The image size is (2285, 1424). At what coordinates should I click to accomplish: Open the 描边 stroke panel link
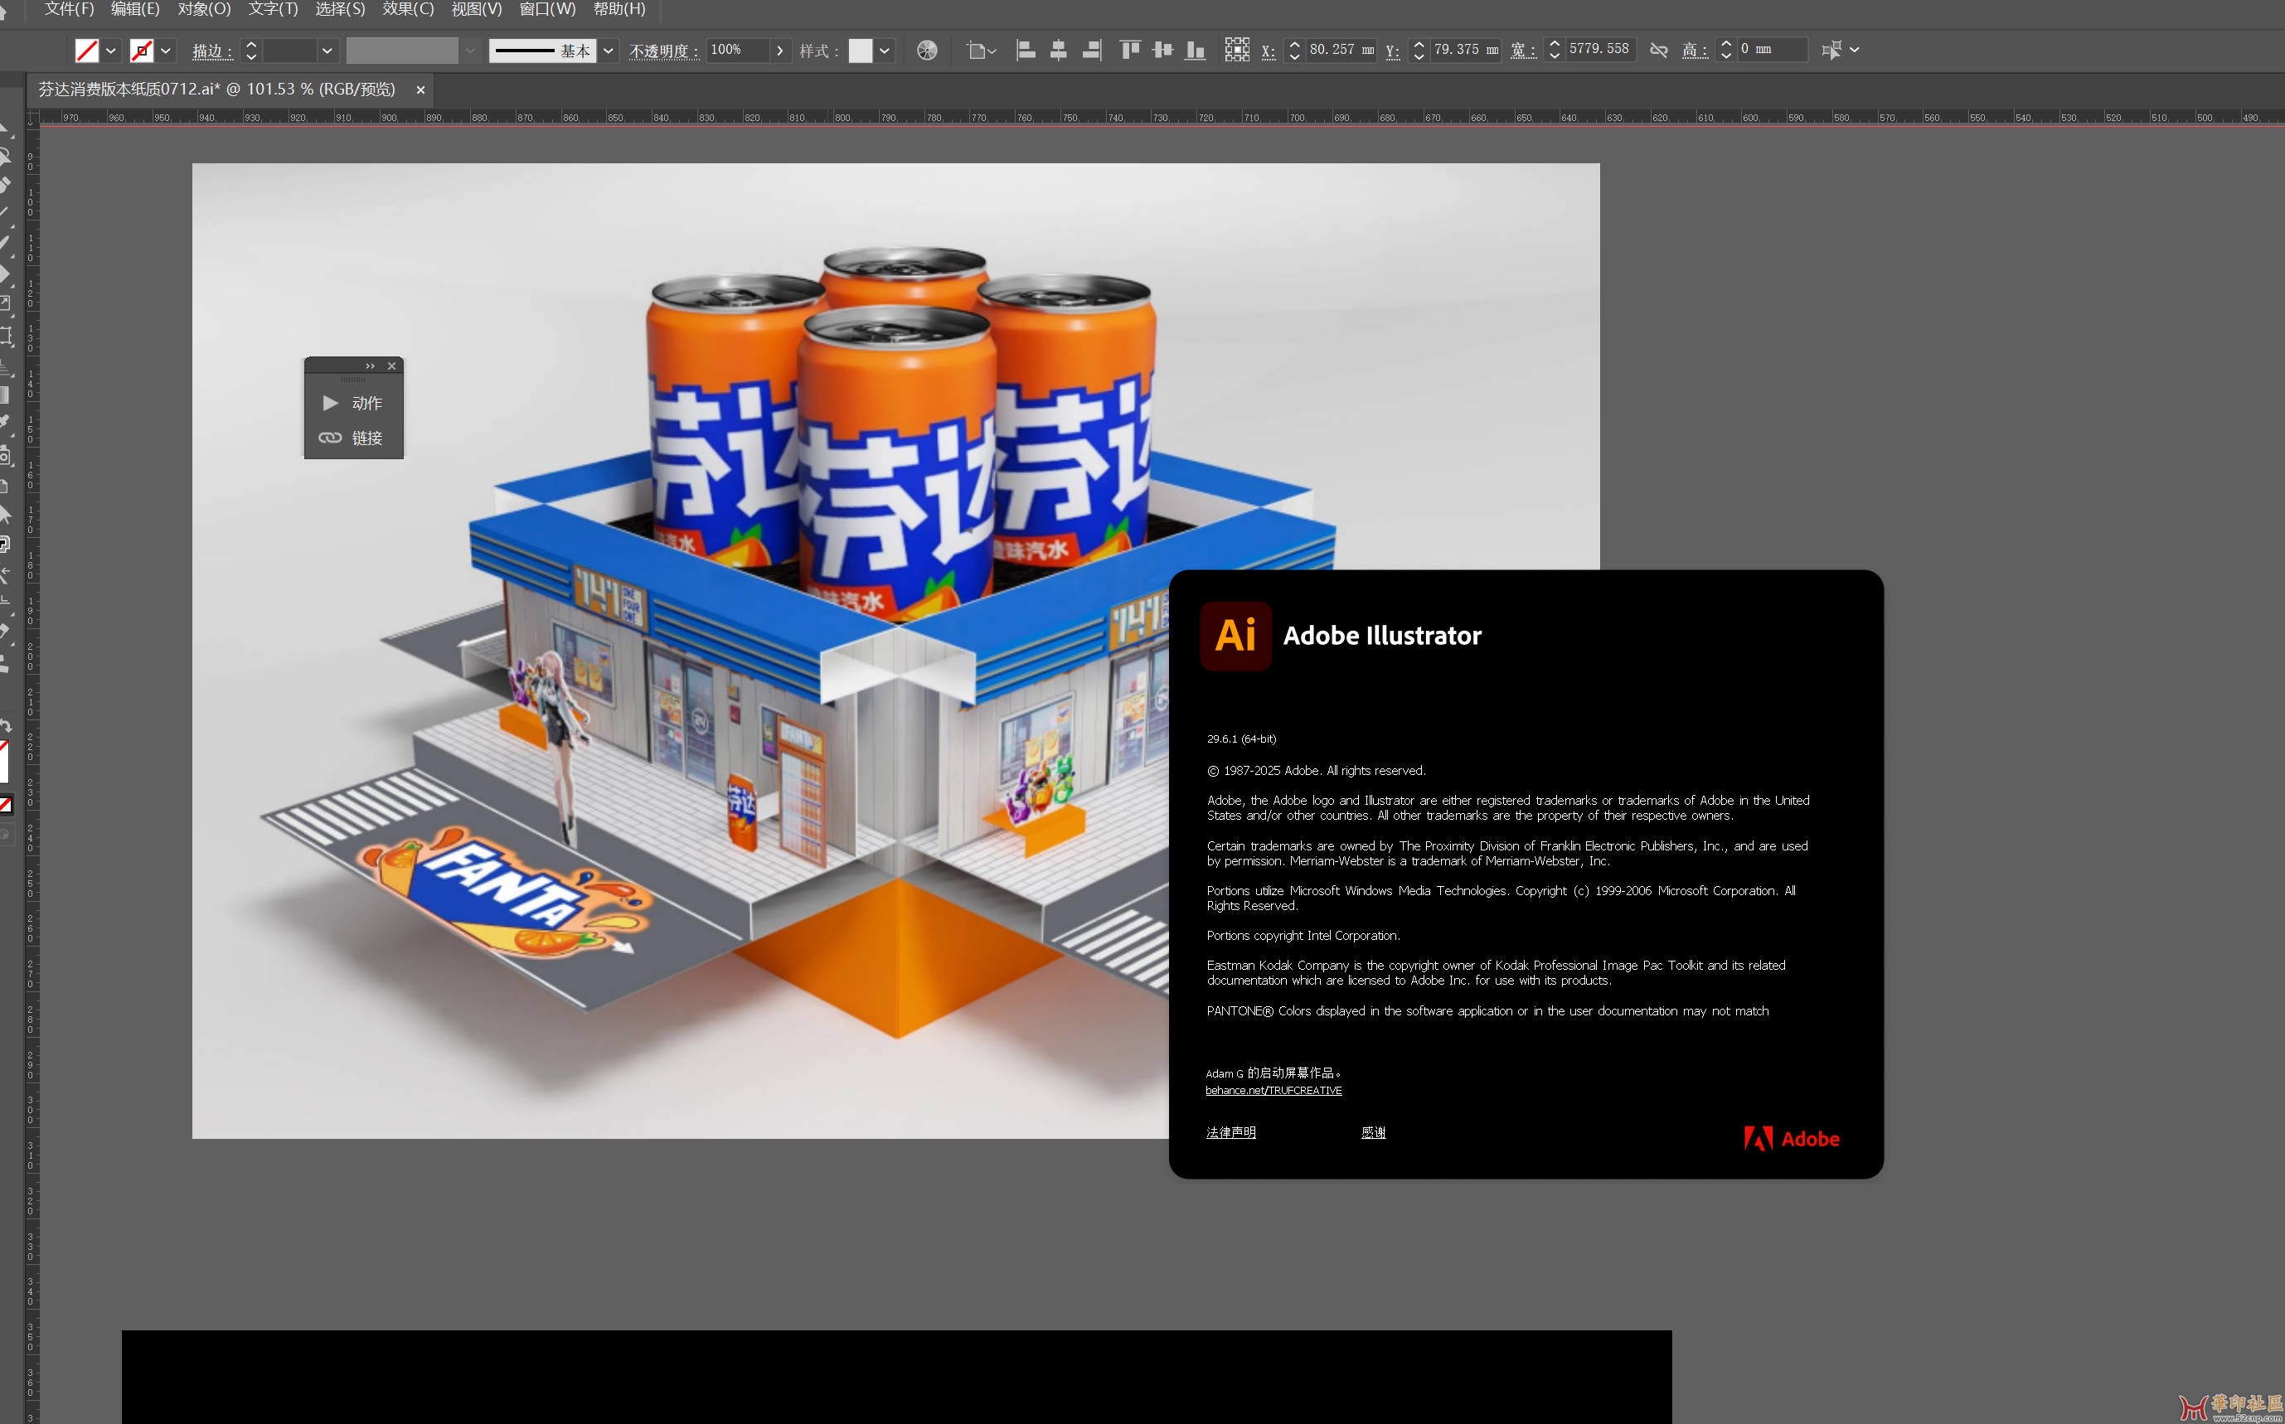[x=212, y=51]
